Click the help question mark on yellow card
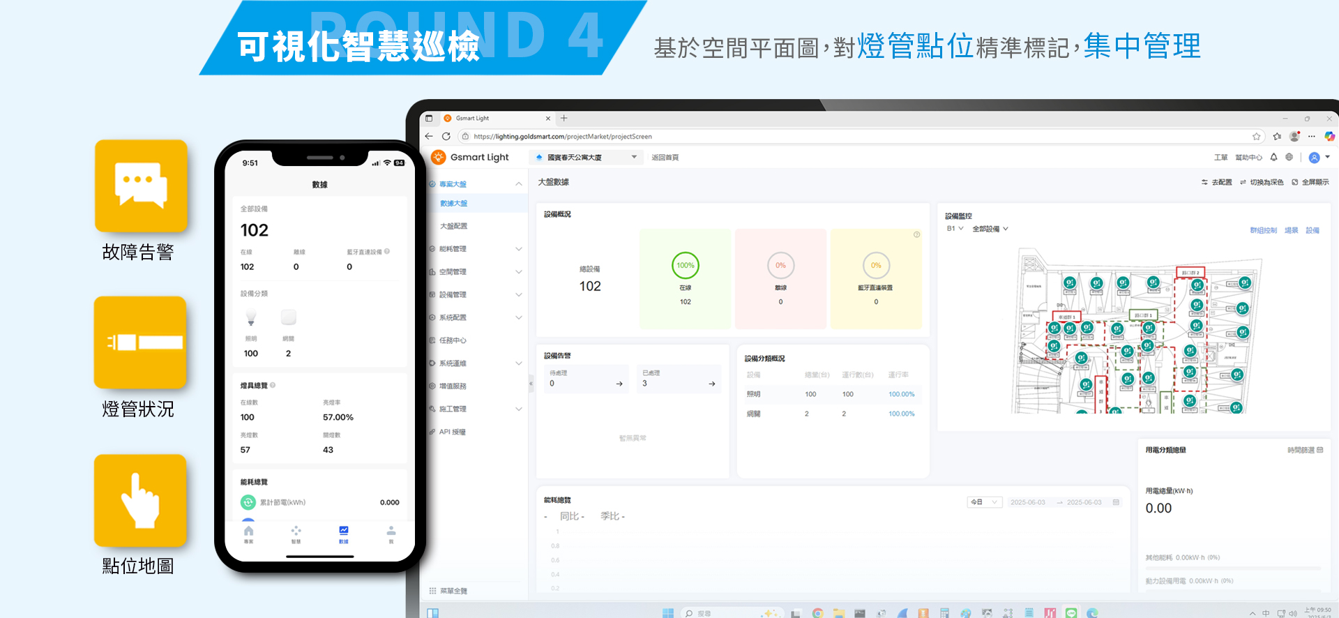1339x618 pixels. [916, 234]
